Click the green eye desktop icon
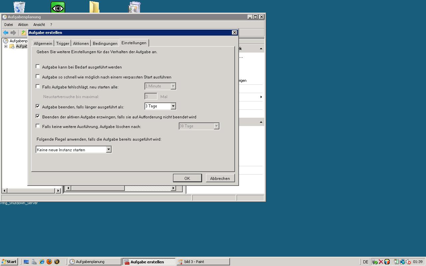Image resolution: width=426 pixels, height=266 pixels. [x=58, y=7]
